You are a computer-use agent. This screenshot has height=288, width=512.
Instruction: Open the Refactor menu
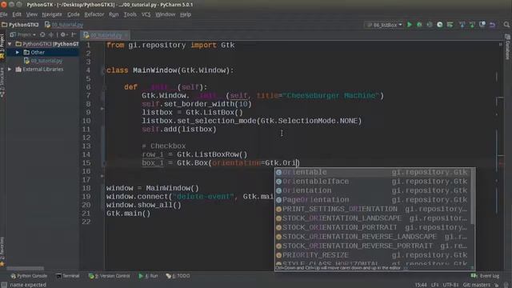pos(94,14)
